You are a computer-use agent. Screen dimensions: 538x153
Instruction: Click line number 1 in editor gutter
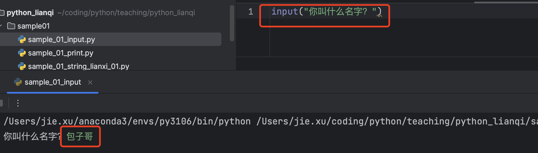click(251, 12)
